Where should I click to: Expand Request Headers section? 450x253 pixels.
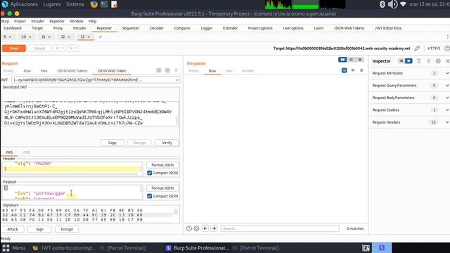tap(447, 122)
